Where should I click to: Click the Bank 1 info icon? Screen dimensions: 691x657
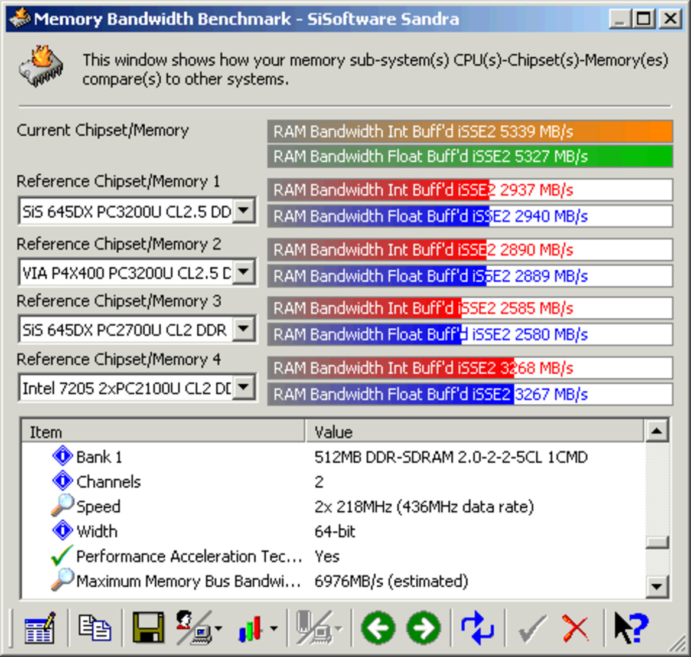pyautogui.click(x=63, y=456)
